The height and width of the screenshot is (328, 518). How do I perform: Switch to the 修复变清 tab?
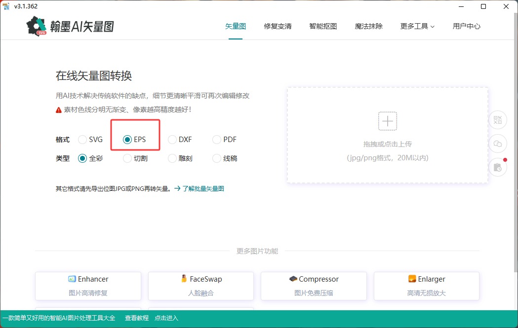click(278, 27)
